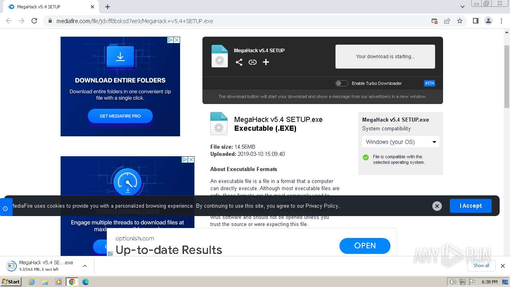
Task: Open AdChoices info on top ad
Action: pos(170,40)
